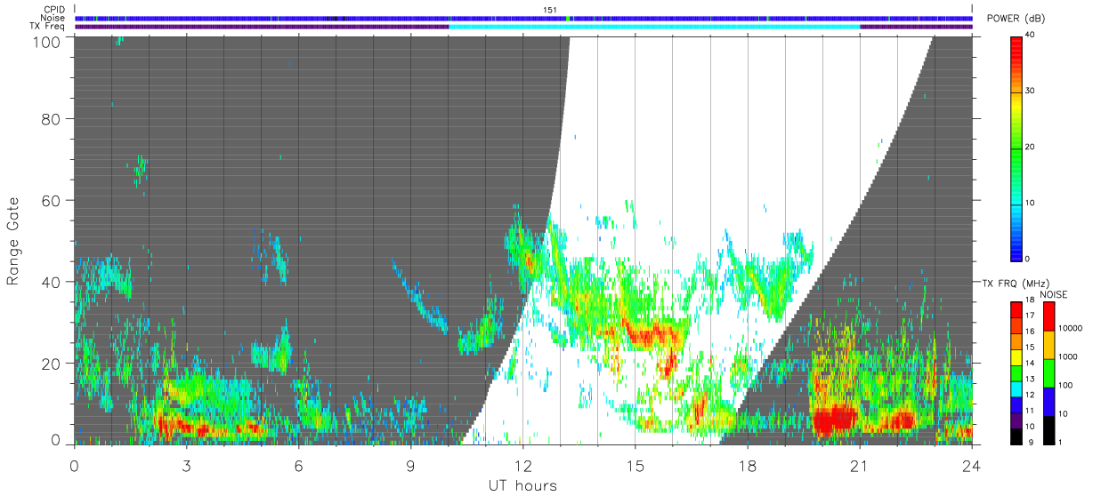
Task: Select the orange noise legend block
Action: click(x=1049, y=345)
